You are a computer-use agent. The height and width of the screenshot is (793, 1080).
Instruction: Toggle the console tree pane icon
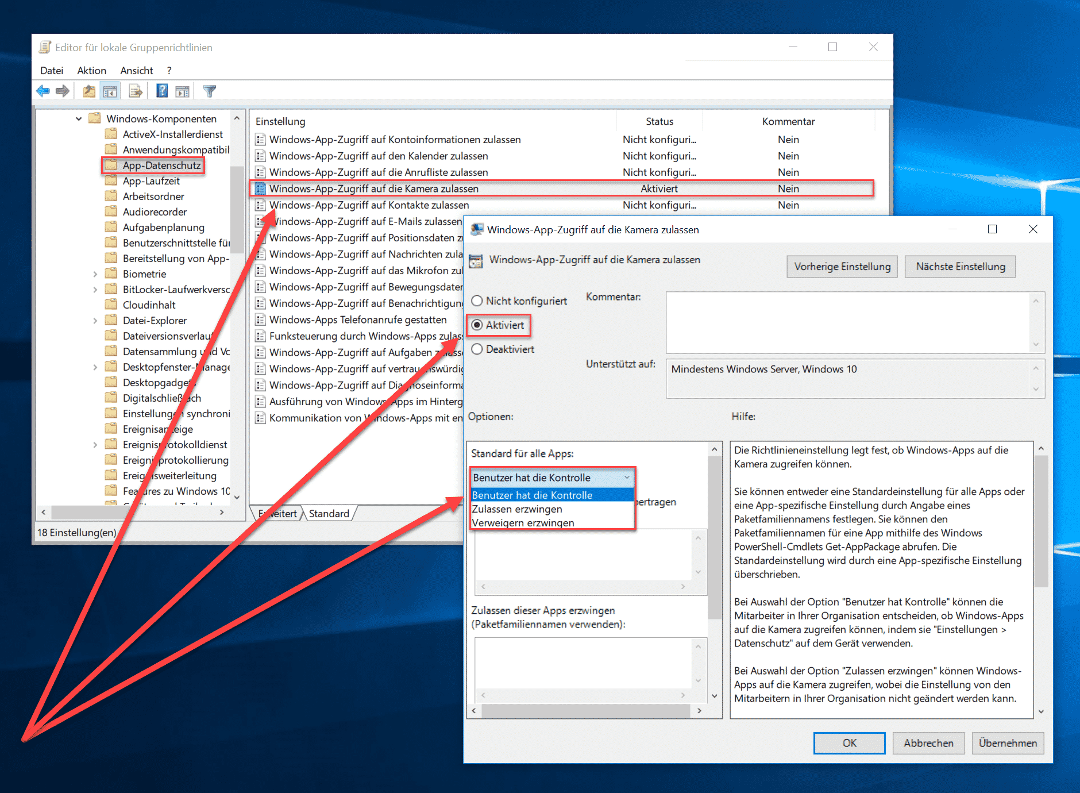point(110,91)
